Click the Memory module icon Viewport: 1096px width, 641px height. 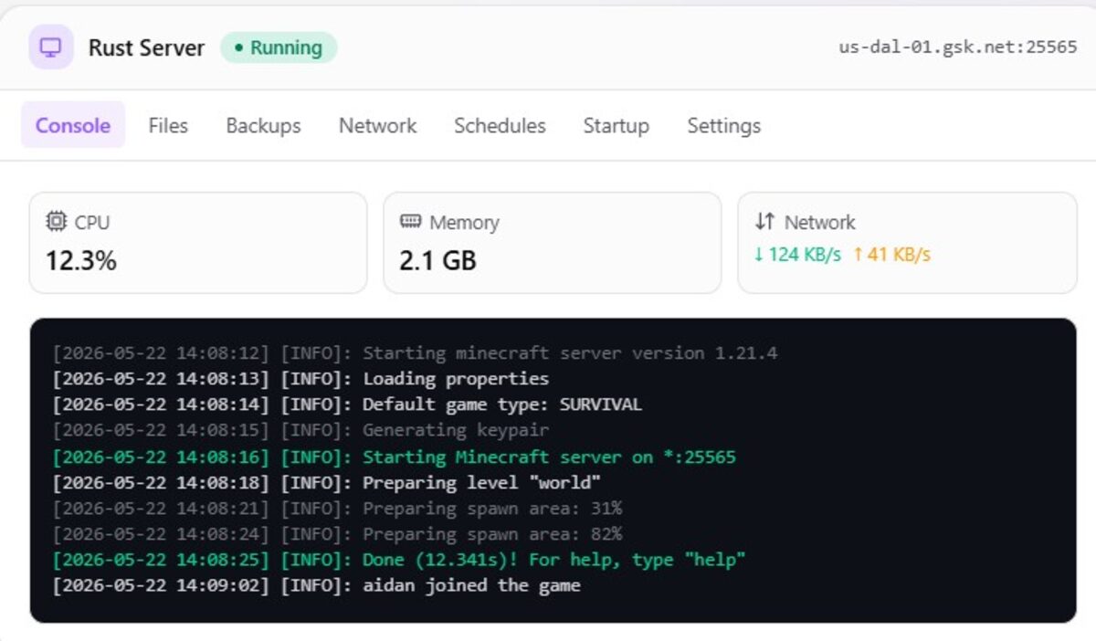[410, 221]
